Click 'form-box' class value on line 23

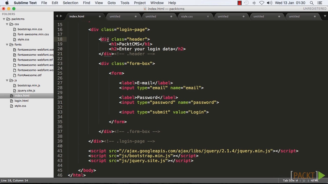pos(140,63)
